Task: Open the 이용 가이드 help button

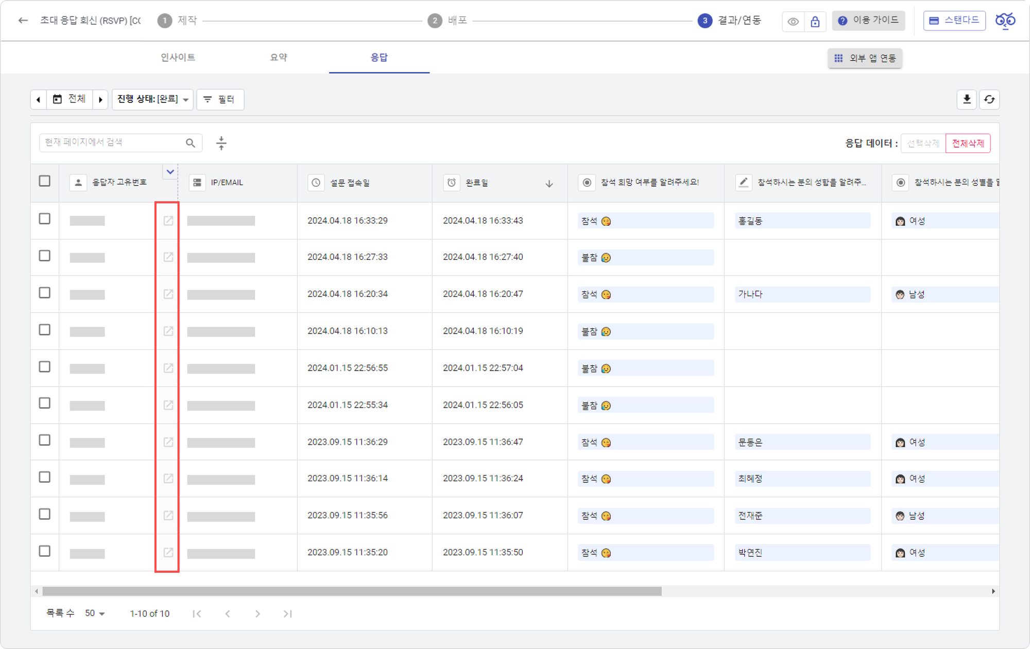Action: click(x=868, y=21)
